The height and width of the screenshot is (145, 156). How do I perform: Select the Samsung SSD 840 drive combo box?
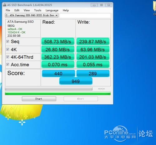click(32, 15)
